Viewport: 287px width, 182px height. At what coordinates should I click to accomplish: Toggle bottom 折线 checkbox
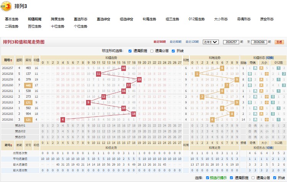[x=274, y=178]
